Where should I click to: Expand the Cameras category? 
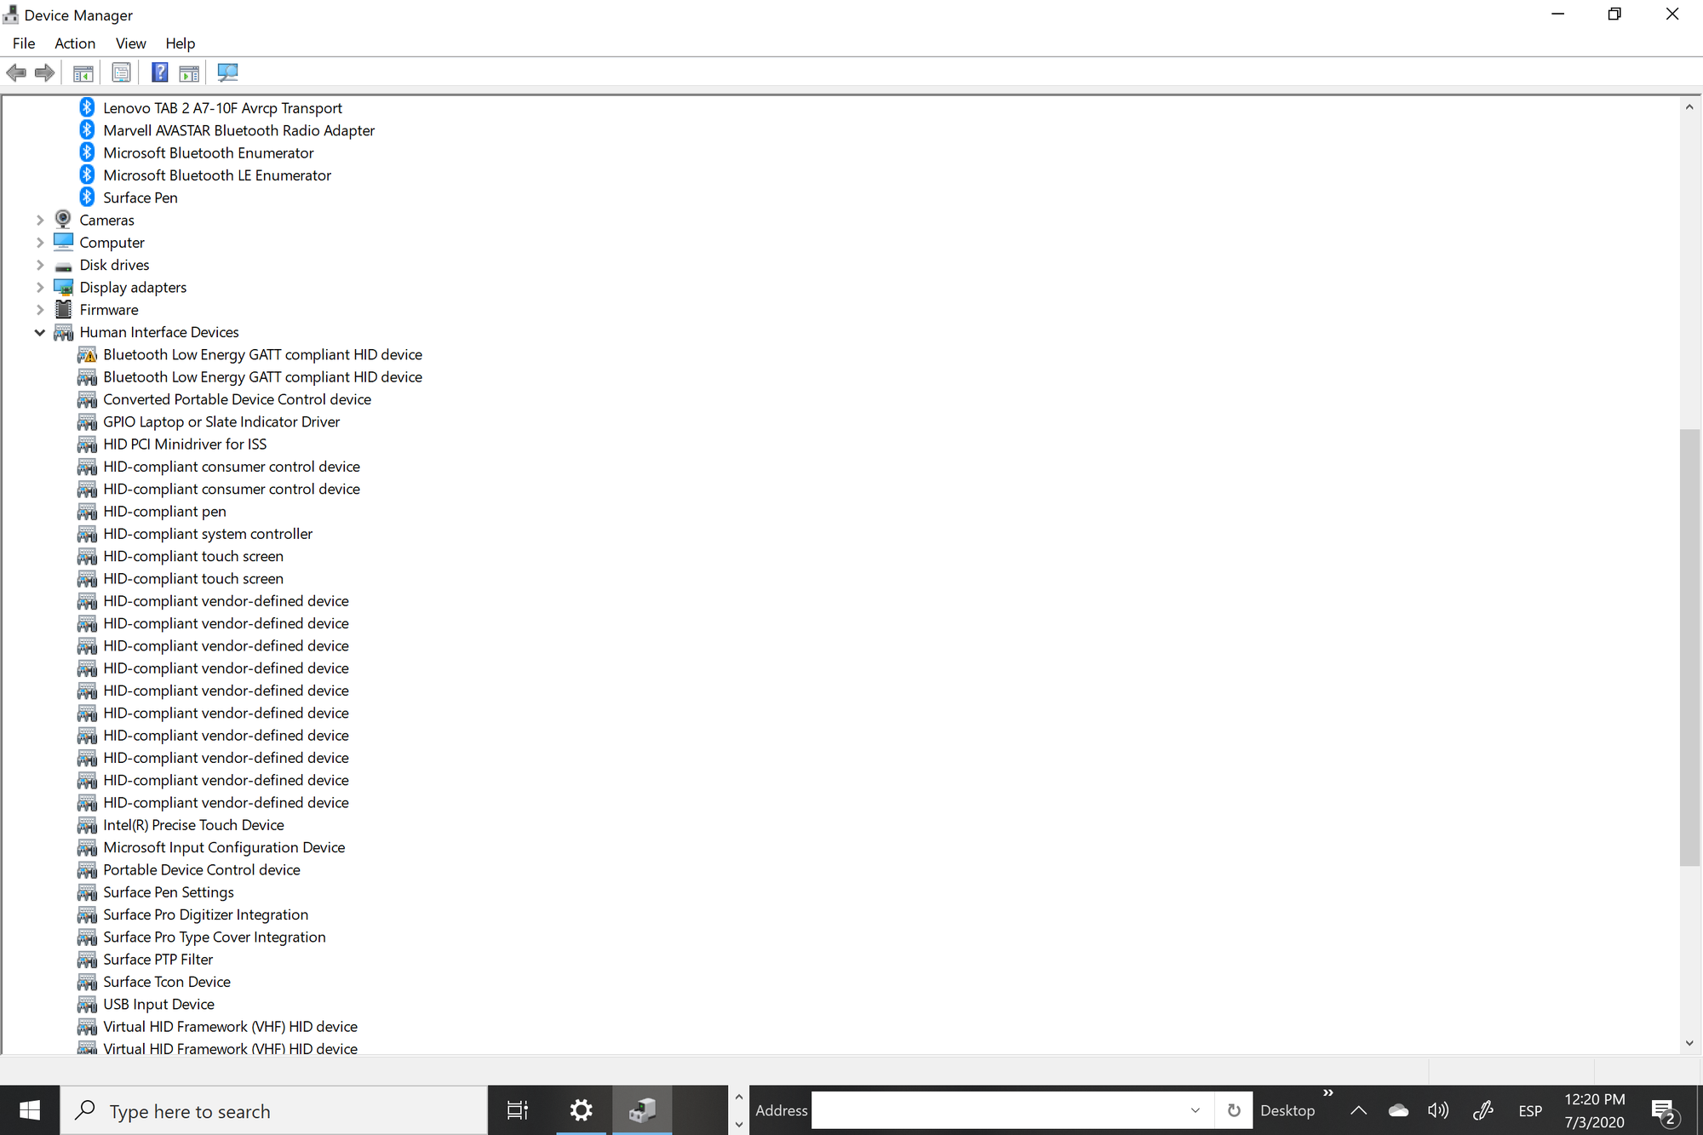coord(40,221)
